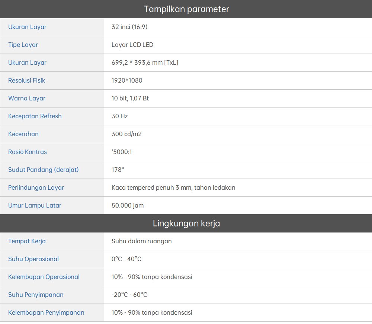Select the "Rasio Kontras" label

[28, 152]
